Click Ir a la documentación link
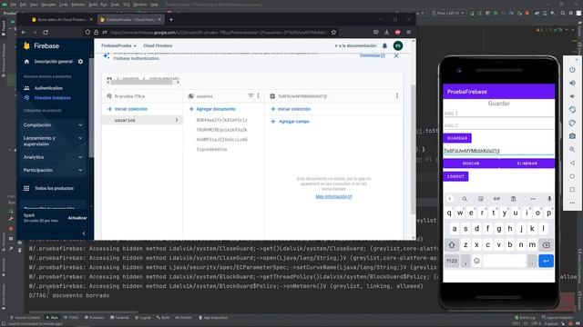 click(355, 45)
